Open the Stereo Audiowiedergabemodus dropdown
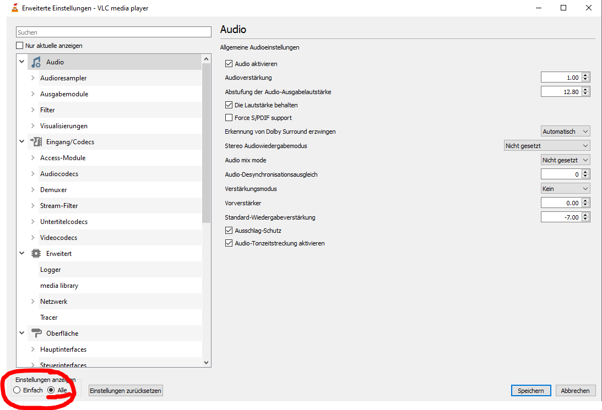 click(x=547, y=146)
